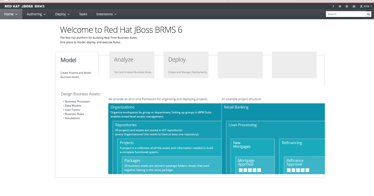Viewport: 374px width, 196px height.
Task: Select the Tasks menu item
Action: [x=83, y=14]
